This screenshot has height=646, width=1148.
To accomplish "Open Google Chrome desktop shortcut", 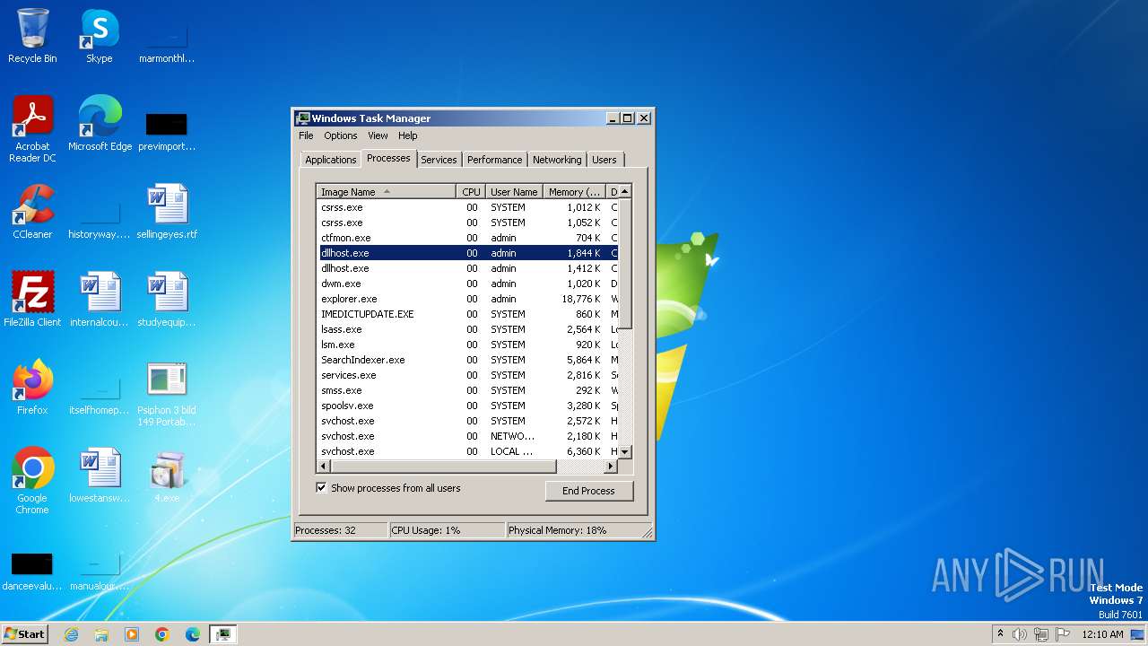I will coord(32,480).
